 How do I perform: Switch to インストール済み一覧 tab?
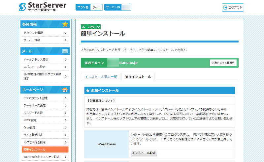(101, 77)
